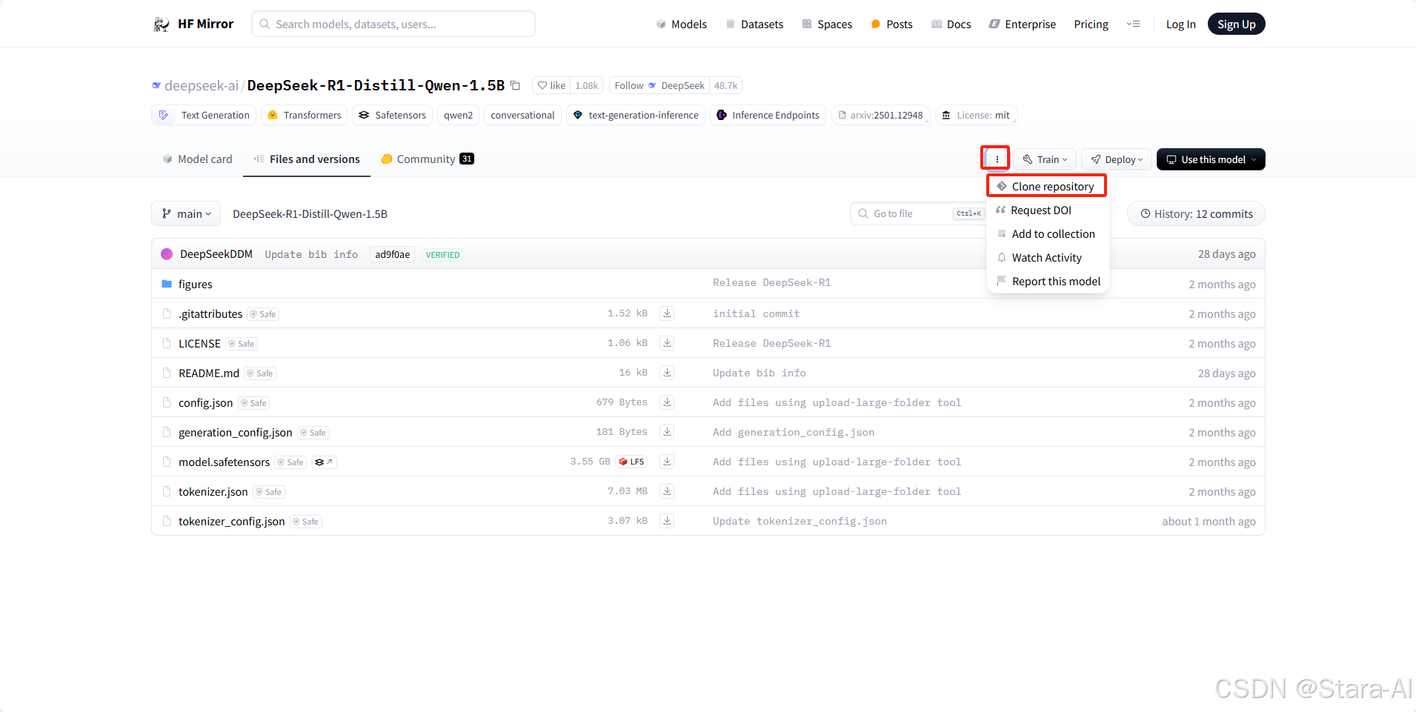The image size is (1416, 712).
Task: Open the Enterprise page
Action: 1023,24
